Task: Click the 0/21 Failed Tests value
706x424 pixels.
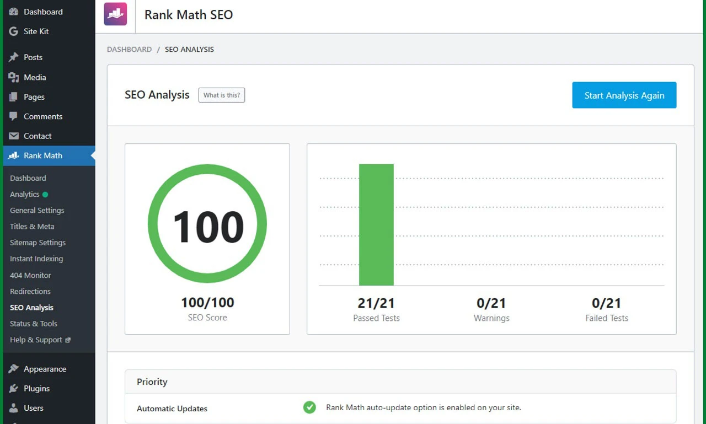Action: [x=607, y=303]
